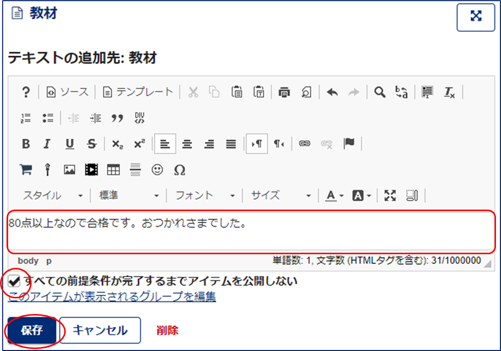Toggle subscript formatting
The width and height of the screenshot is (501, 351).
click(x=117, y=144)
